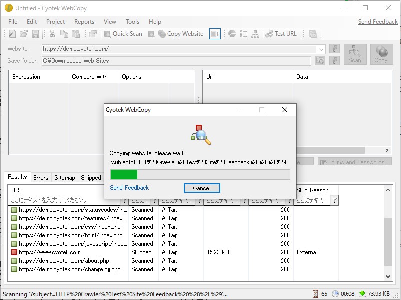The image size is (401, 300).
Task: Open the pie chart report icon
Action: click(x=232, y=34)
